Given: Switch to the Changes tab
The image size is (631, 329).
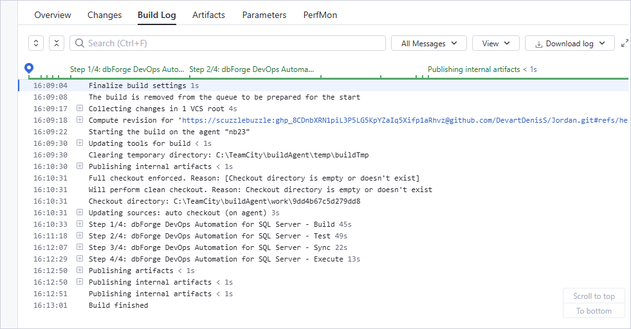Looking at the screenshot, I should tap(104, 15).
